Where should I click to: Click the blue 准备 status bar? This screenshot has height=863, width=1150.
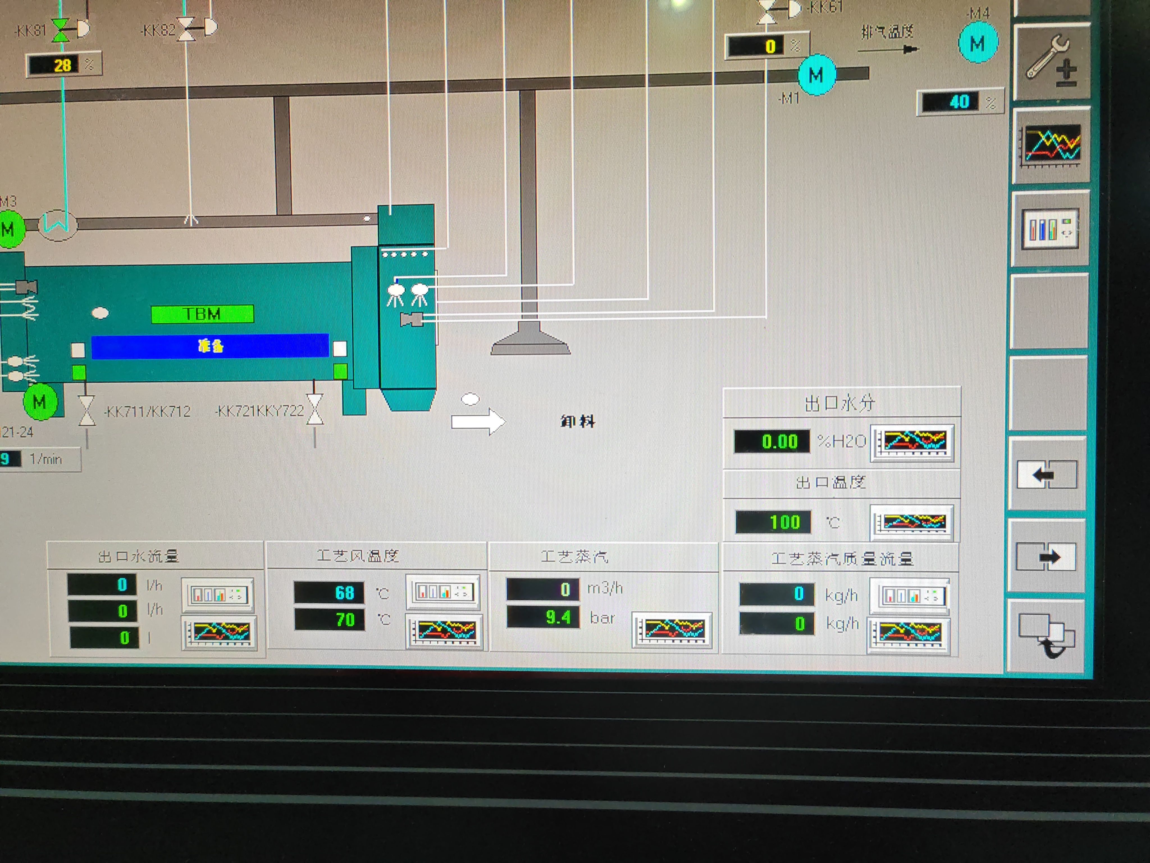[210, 346]
